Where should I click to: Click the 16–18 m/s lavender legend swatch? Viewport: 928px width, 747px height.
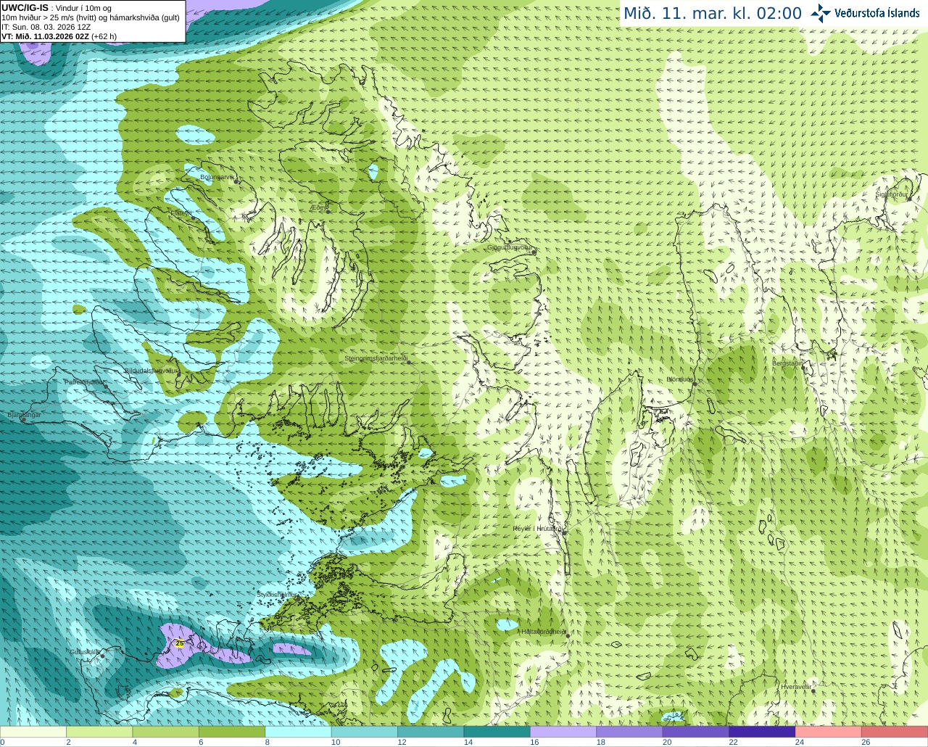click(563, 732)
